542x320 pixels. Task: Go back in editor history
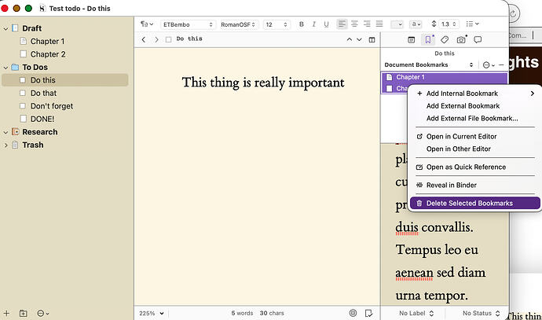tap(144, 39)
